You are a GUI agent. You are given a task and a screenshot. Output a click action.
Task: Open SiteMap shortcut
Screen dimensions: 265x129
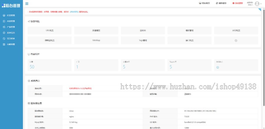(96, 41)
